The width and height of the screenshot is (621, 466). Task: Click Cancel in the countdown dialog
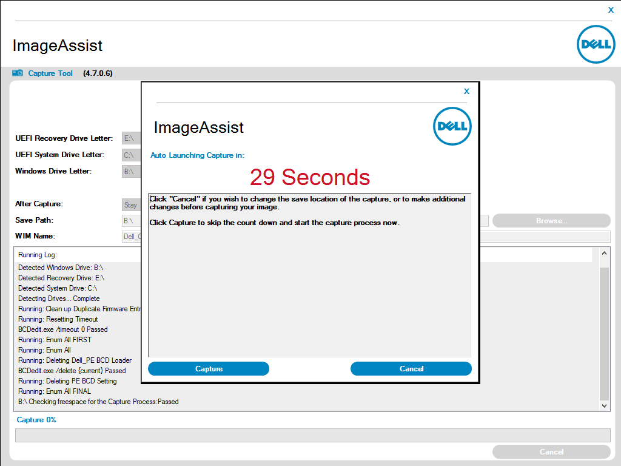pyautogui.click(x=411, y=368)
